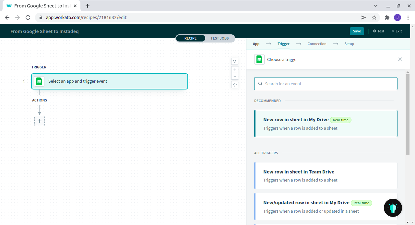Click the Real-time badge on recommended trigger

[341, 120]
